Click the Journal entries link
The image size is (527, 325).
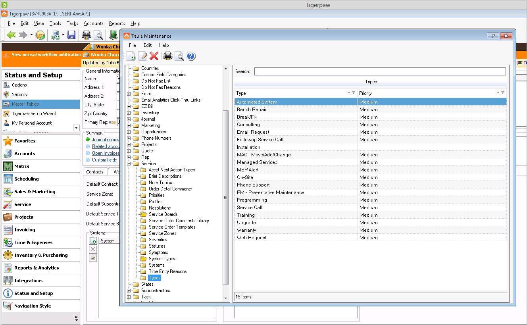[x=105, y=139]
